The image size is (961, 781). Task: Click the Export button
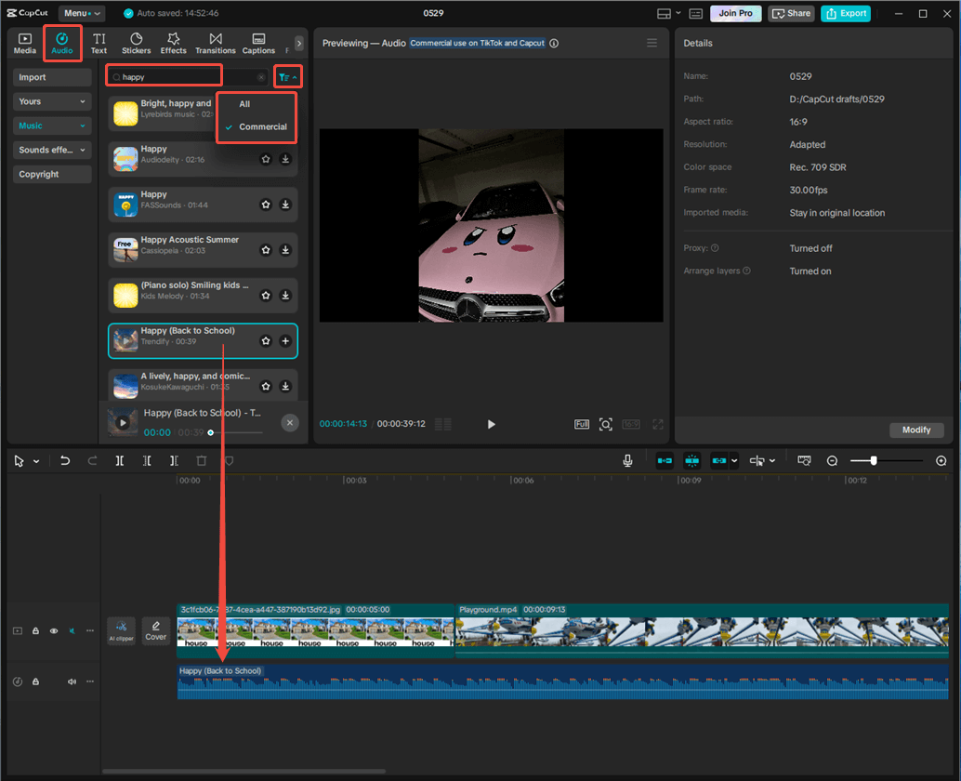845,13
